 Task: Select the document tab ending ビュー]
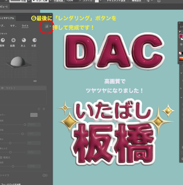(5, 7)
